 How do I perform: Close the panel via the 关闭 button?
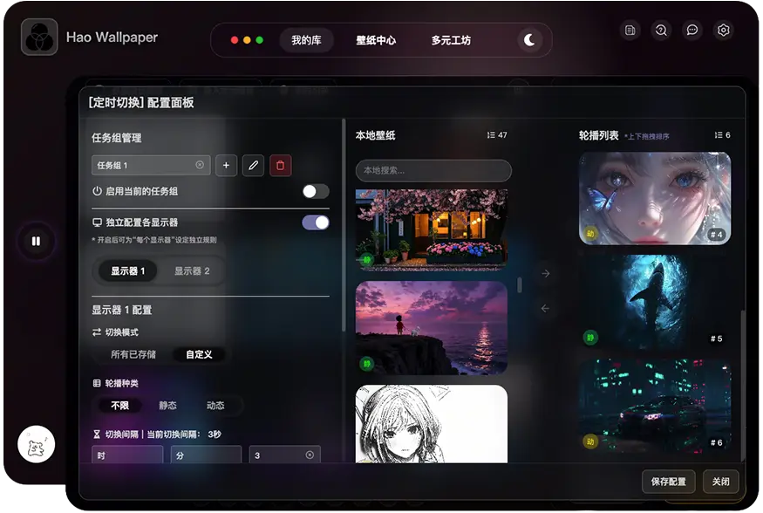click(x=720, y=482)
